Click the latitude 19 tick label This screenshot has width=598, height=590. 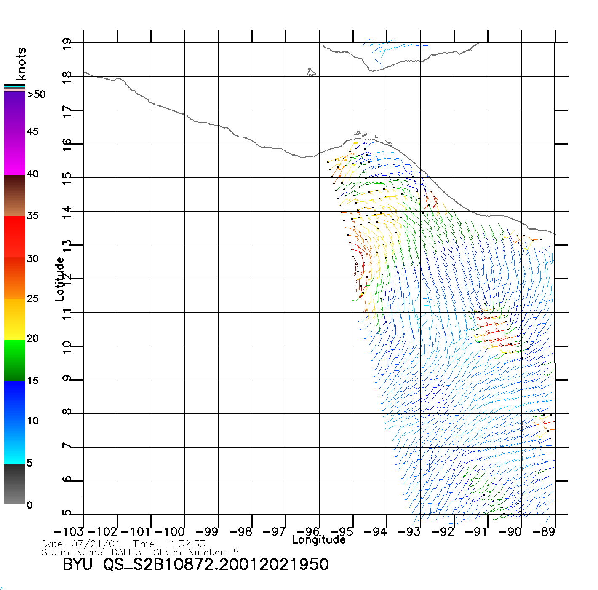(x=67, y=44)
